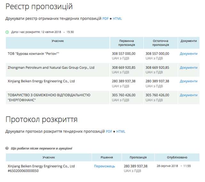Click the Опубліковано column header
Screen dimensions: 205x182
pyautogui.click(x=177, y=157)
